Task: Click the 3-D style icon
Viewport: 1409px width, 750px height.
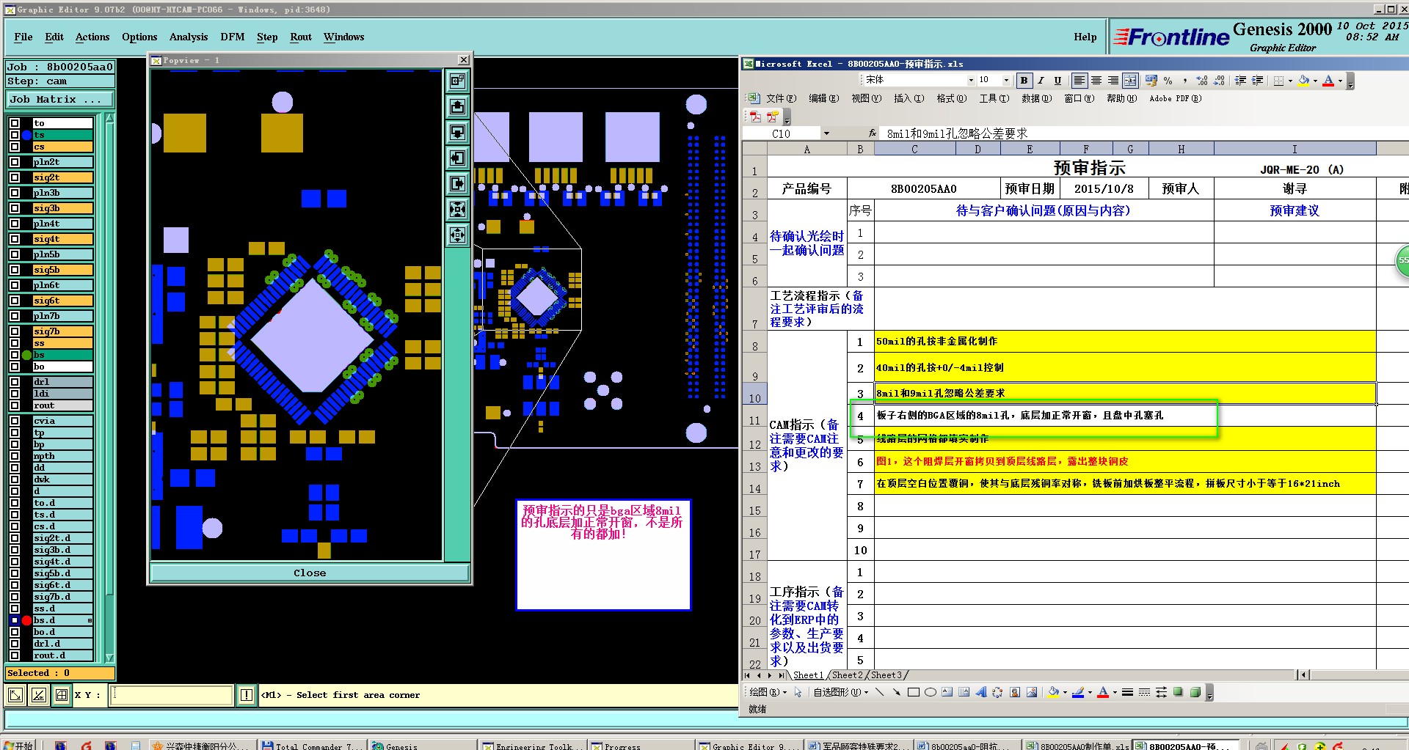Action: point(1195,692)
